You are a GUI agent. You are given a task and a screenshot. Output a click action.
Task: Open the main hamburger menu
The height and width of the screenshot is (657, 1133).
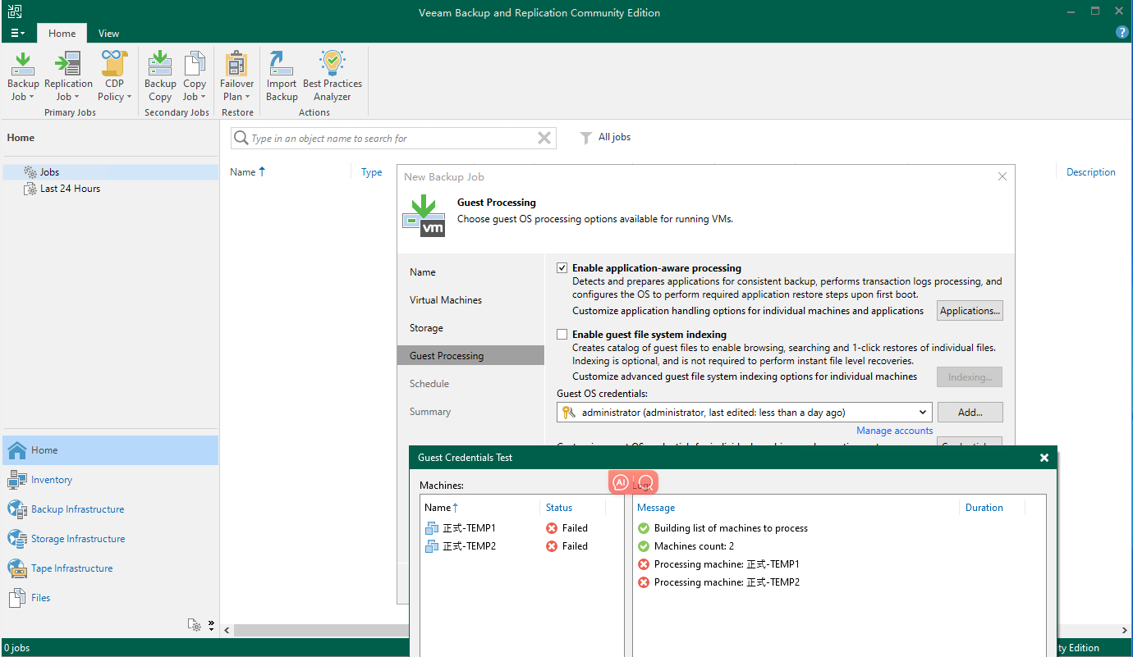16,33
